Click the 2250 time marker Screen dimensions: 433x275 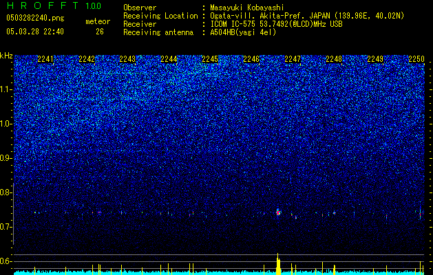point(416,59)
